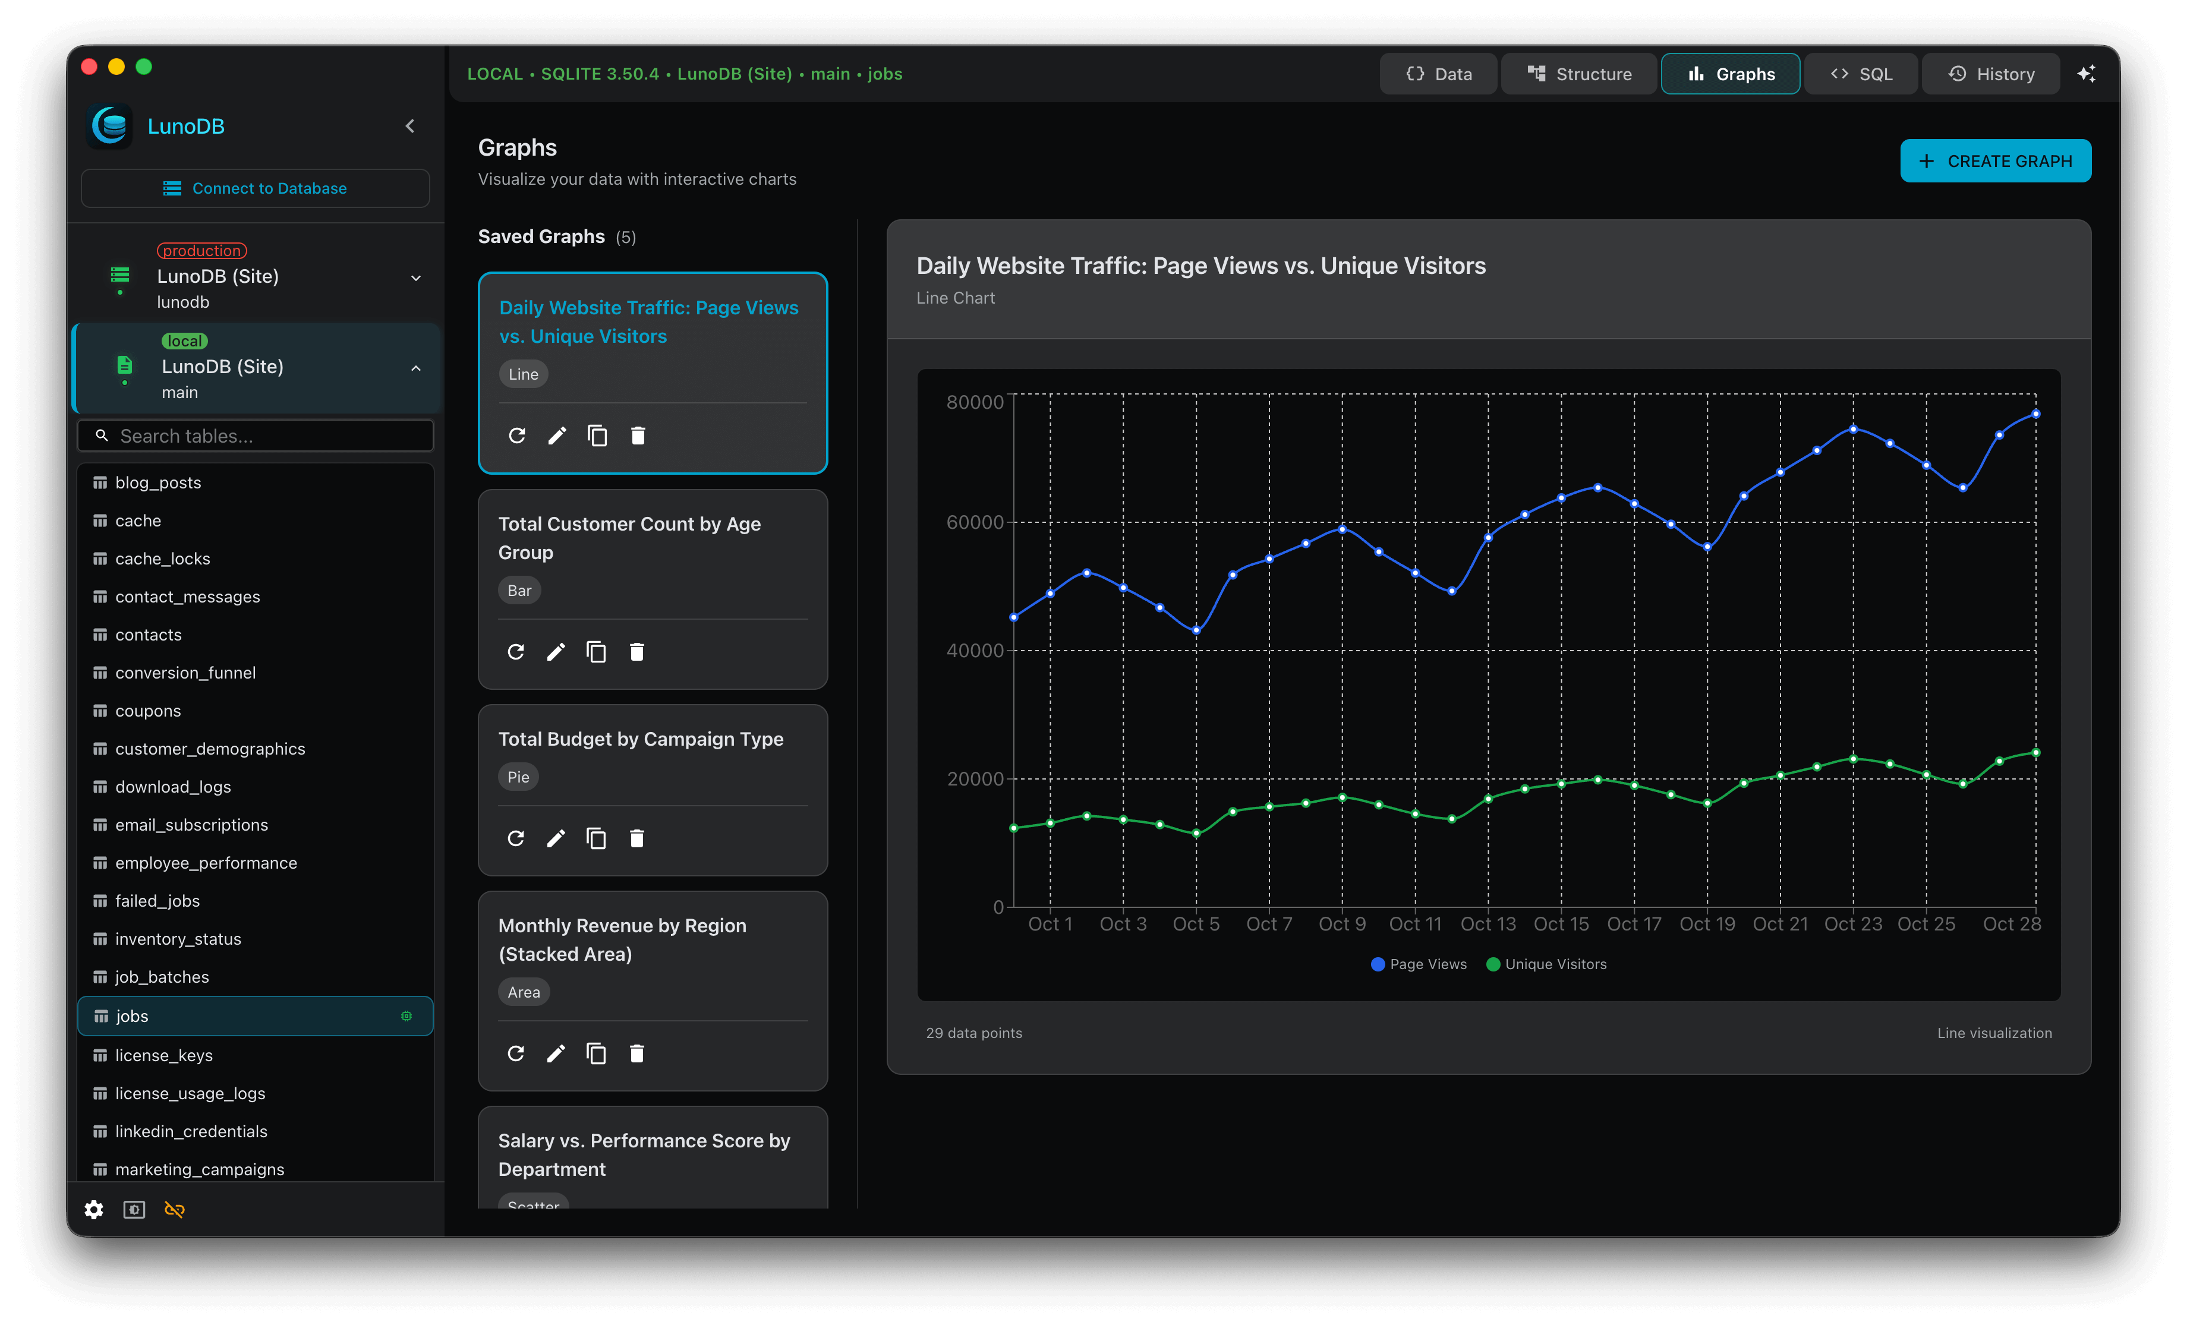The height and width of the screenshot is (1325, 2187).
Task: Collapse the sidebar with the chevron
Action: 410,126
